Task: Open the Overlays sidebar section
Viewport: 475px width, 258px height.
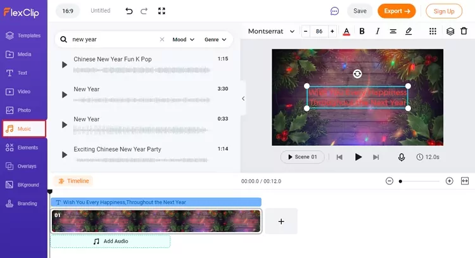Action: [x=21, y=166]
